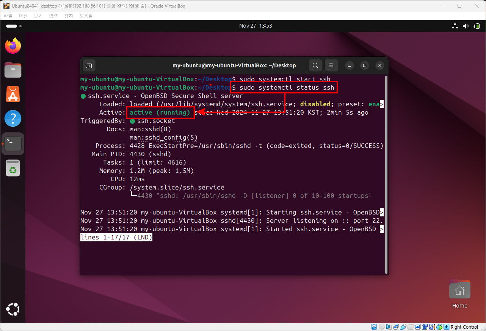
Task: Click the keyboard capture arrow icon
Action: click(x=447, y=327)
